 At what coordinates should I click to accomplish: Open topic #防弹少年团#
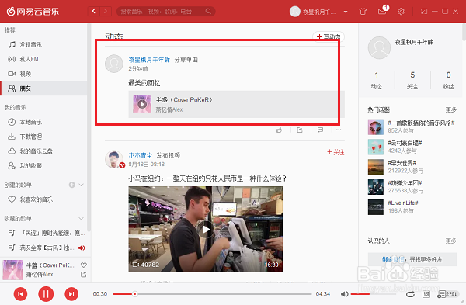coord(405,182)
